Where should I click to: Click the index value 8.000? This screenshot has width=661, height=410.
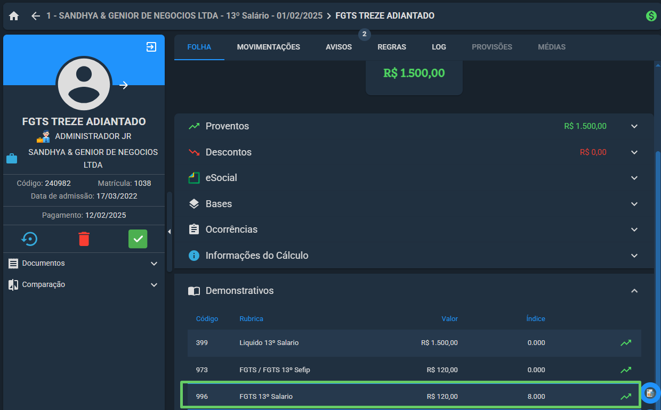(x=536, y=397)
